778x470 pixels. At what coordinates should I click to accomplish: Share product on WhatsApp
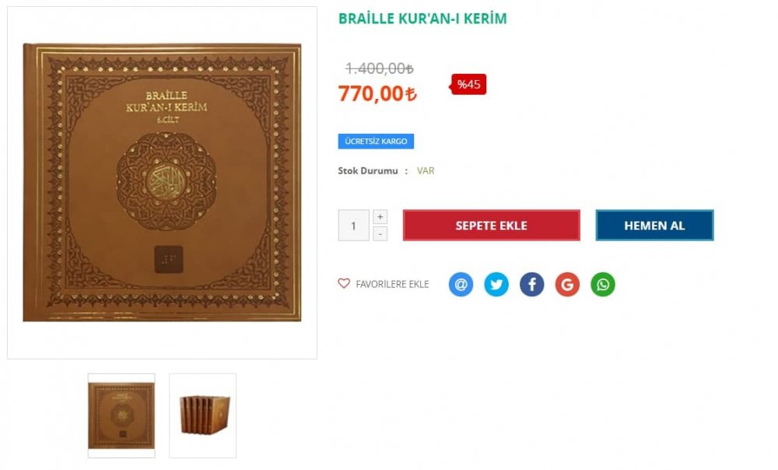point(603,284)
